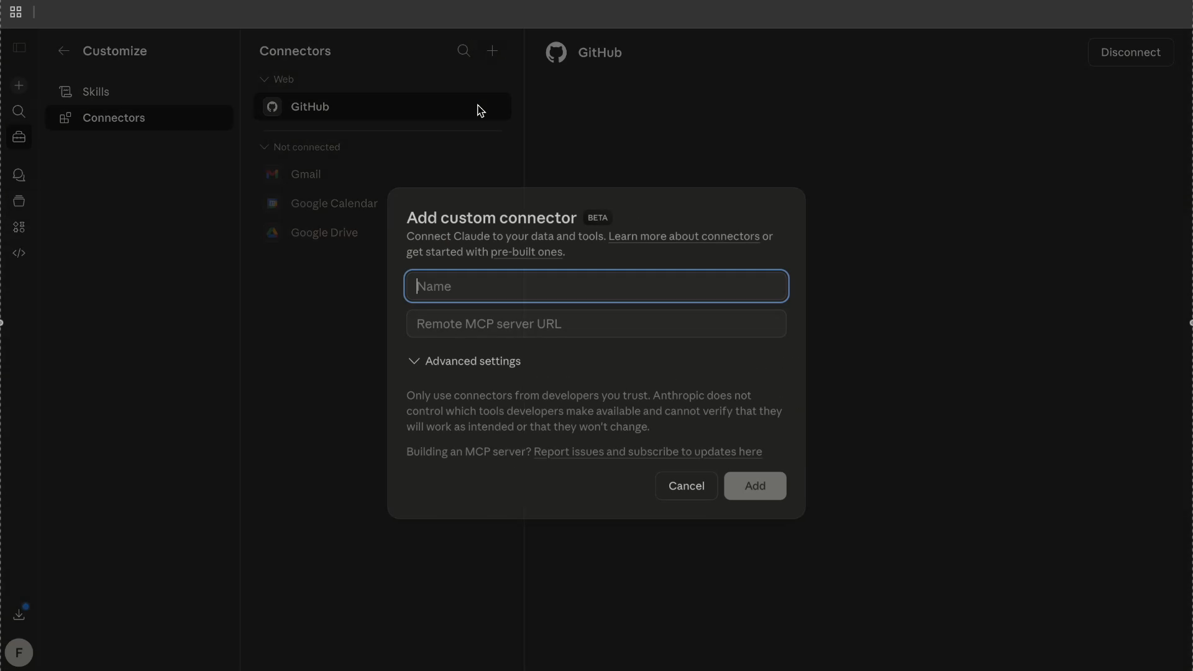Open the toolbox icon in the sidebar
Viewport: 1193px width, 671px height.
[x=19, y=137]
